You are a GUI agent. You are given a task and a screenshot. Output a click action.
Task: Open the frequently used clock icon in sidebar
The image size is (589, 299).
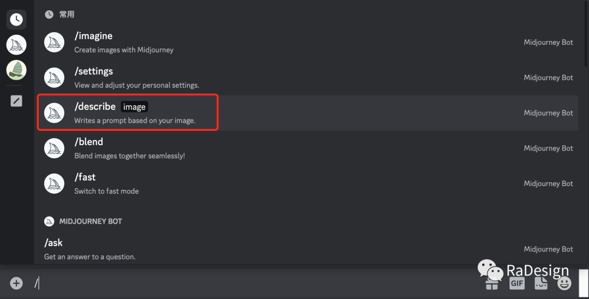coord(16,20)
